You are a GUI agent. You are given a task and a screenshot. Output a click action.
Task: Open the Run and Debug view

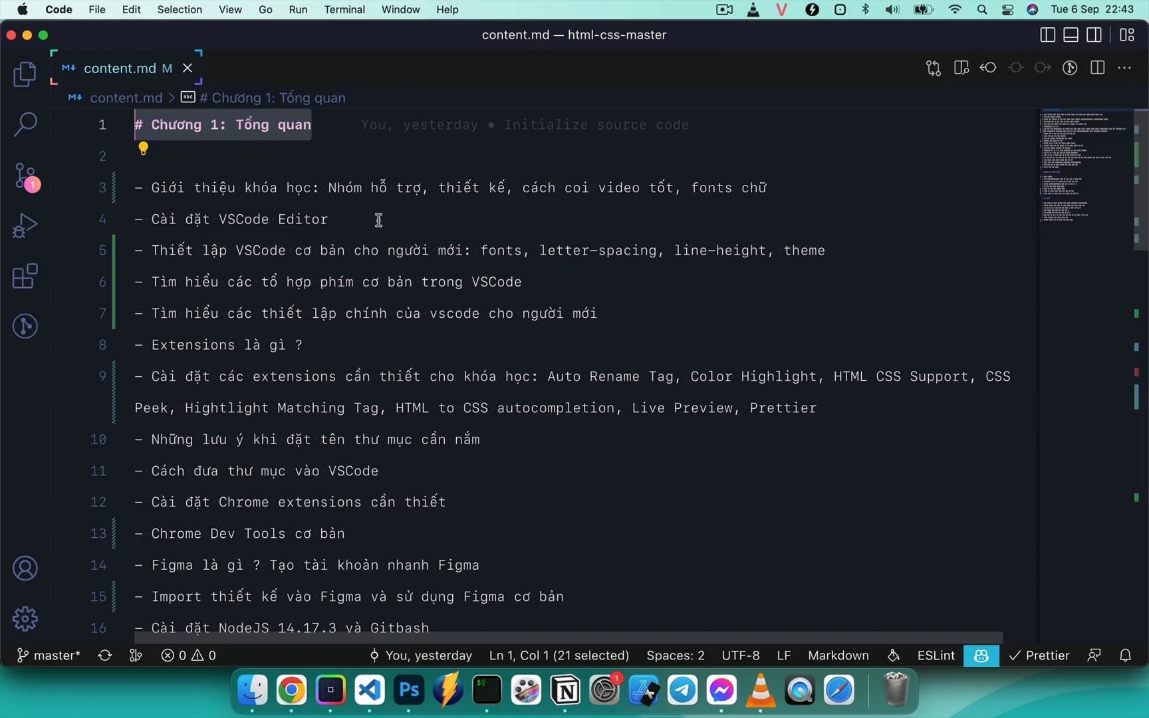pos(25,226)
